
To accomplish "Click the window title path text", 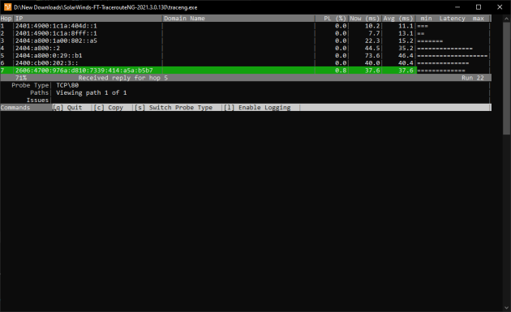I will coord(105,7).
